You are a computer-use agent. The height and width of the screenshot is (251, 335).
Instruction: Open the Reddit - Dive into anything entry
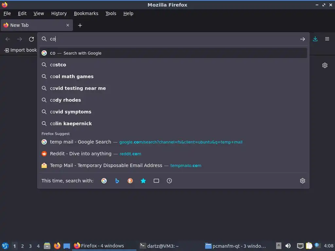pyautogui.click(x=173, y=154)
